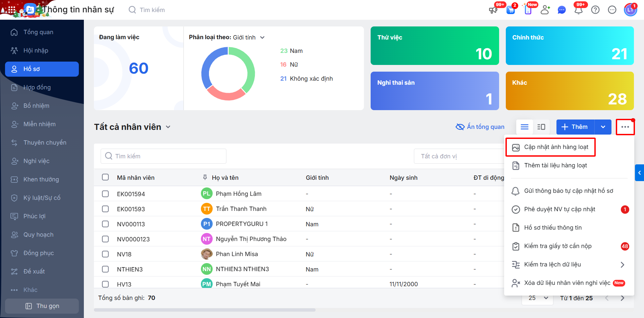Screen dimensions: 644x318
Task: Open the Giới tính classification dropdown
Action: coord(262,37)
